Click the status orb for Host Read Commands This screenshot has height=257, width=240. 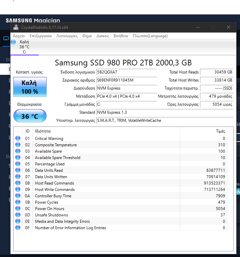coord(18,183)
